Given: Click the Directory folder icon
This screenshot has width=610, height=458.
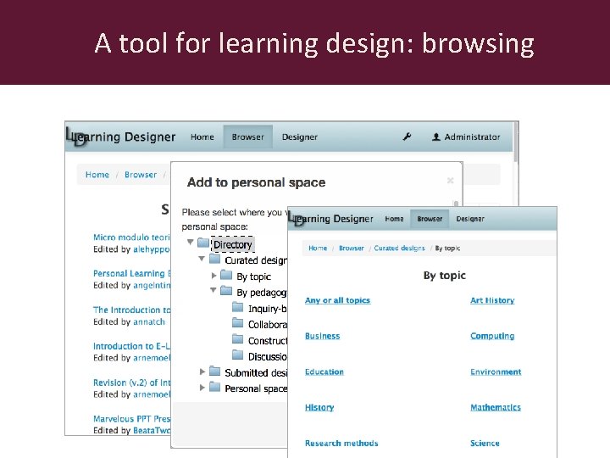Looking at the screenshot, I should click(x=203, y=243).
